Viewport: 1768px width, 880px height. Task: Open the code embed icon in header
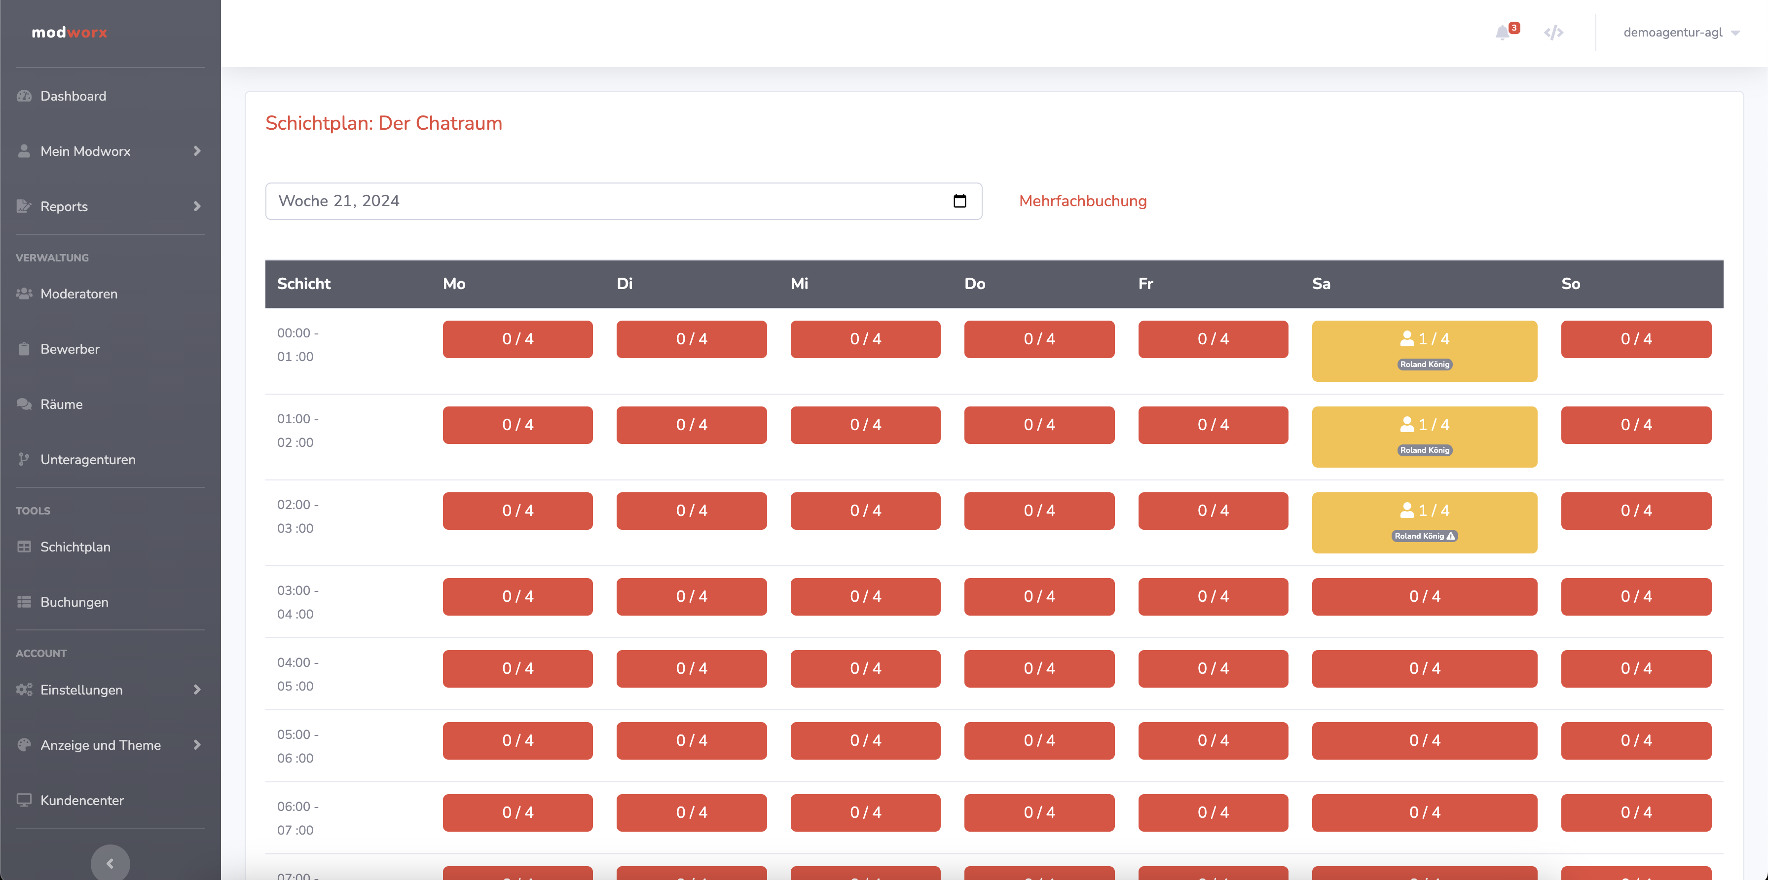[1553, 32]
